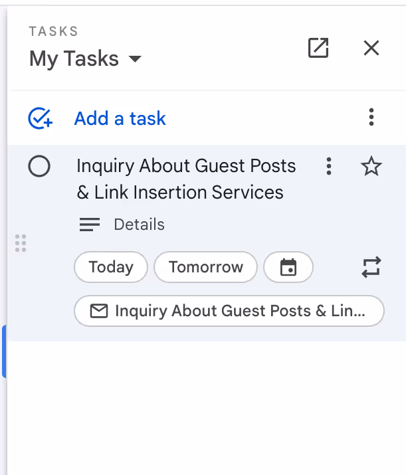The height and width of the screenshot is (475, 406).
Task: Click the TASKS header label
Action: tap(54, 31)
